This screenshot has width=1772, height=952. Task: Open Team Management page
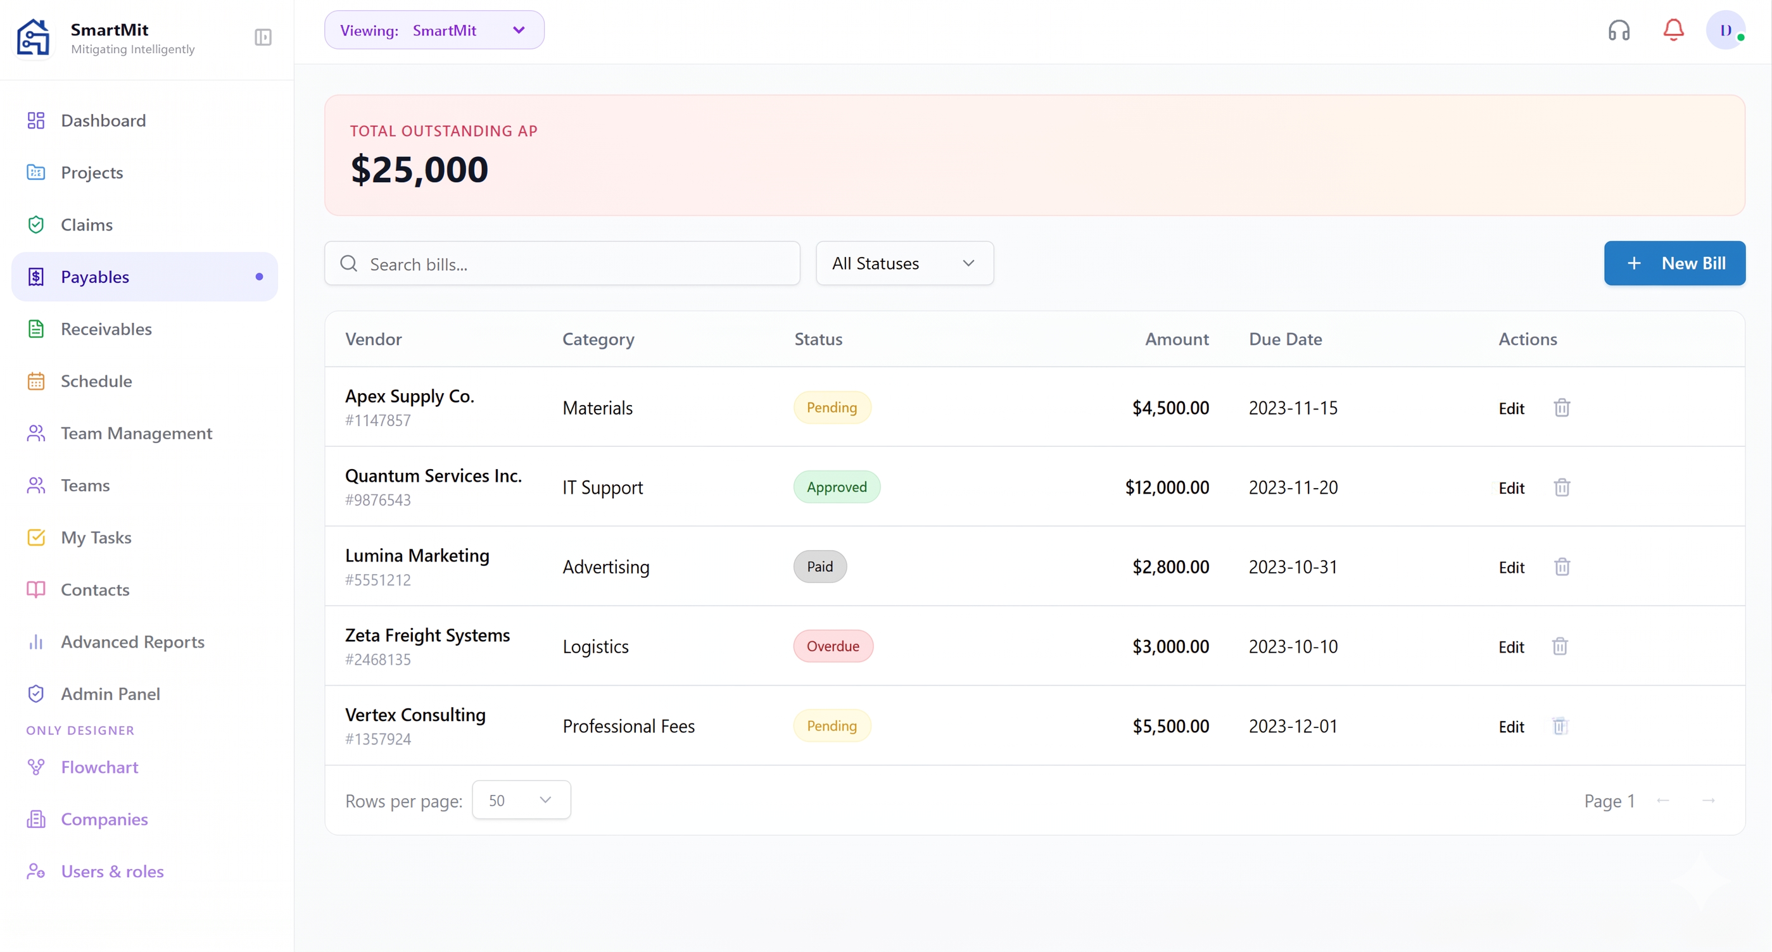pos(144,433)
